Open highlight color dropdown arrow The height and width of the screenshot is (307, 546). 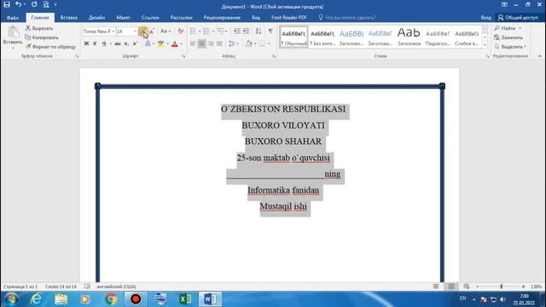coord(167,43)
